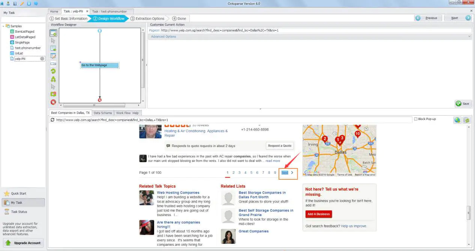The image size is (475, 251).
Task: Click the Quick Start star icon
Action: click(7, 194)
